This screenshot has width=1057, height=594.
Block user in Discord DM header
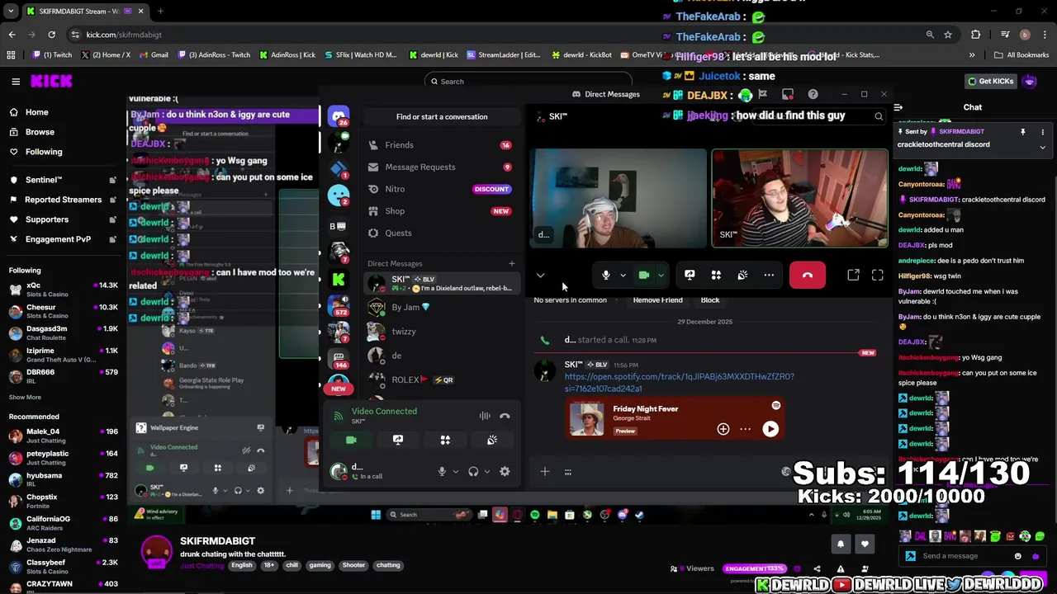tap(710, 300)
